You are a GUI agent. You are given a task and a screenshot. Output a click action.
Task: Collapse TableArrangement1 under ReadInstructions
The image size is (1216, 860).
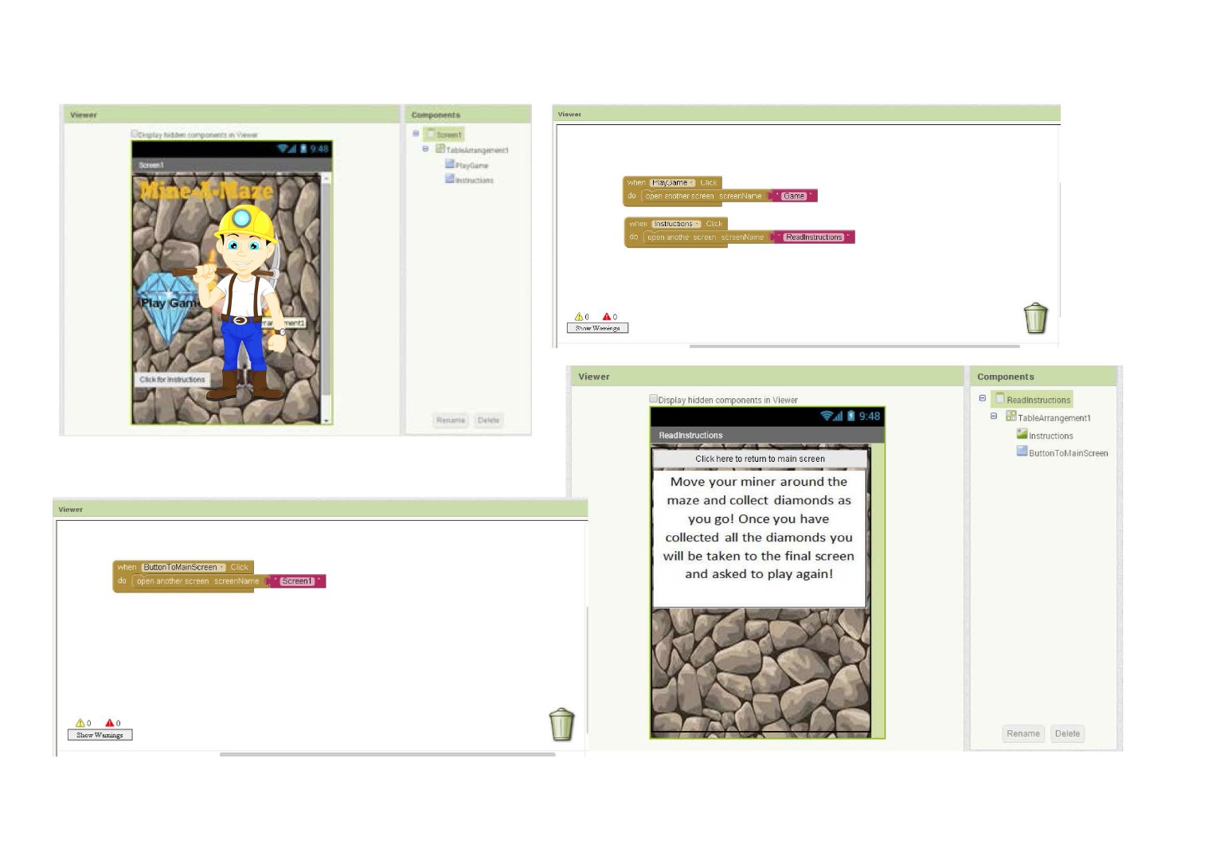(x=994, y=416)
